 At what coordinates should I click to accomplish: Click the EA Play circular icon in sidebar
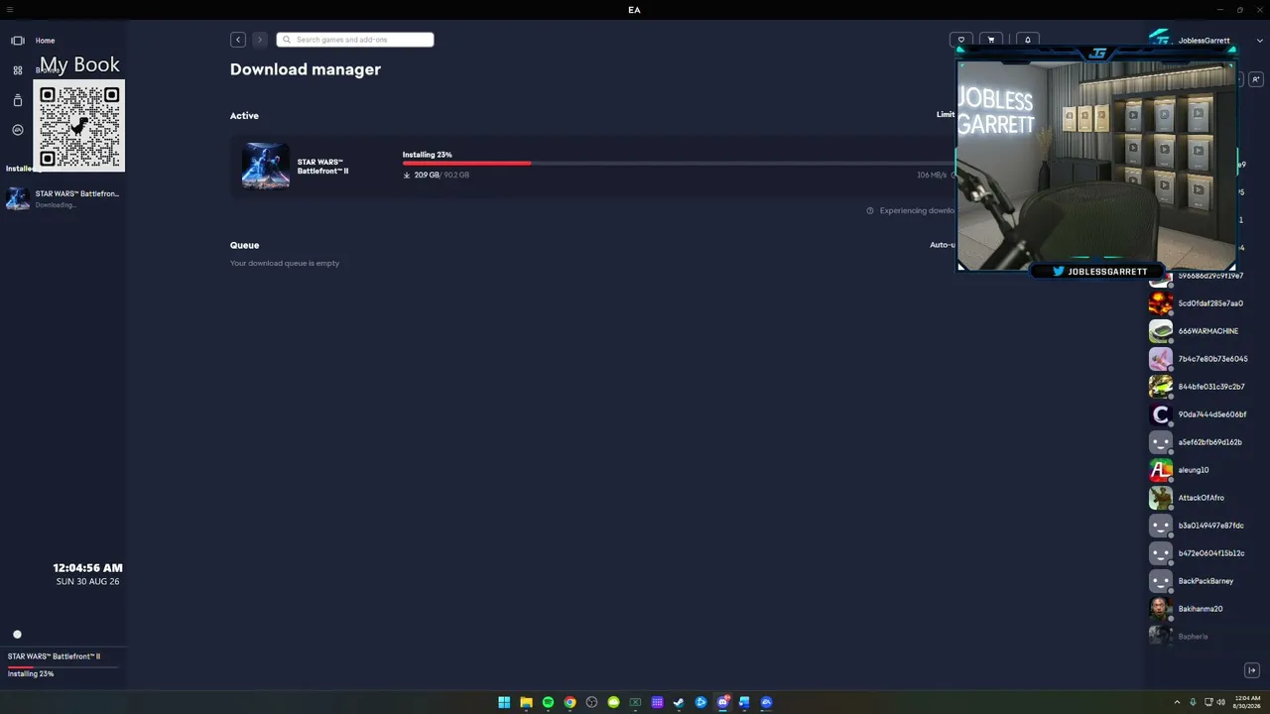coord(17,130)
